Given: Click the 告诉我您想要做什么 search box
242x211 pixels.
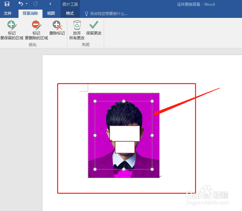Looking at the screenshot, I should point(109,14).
